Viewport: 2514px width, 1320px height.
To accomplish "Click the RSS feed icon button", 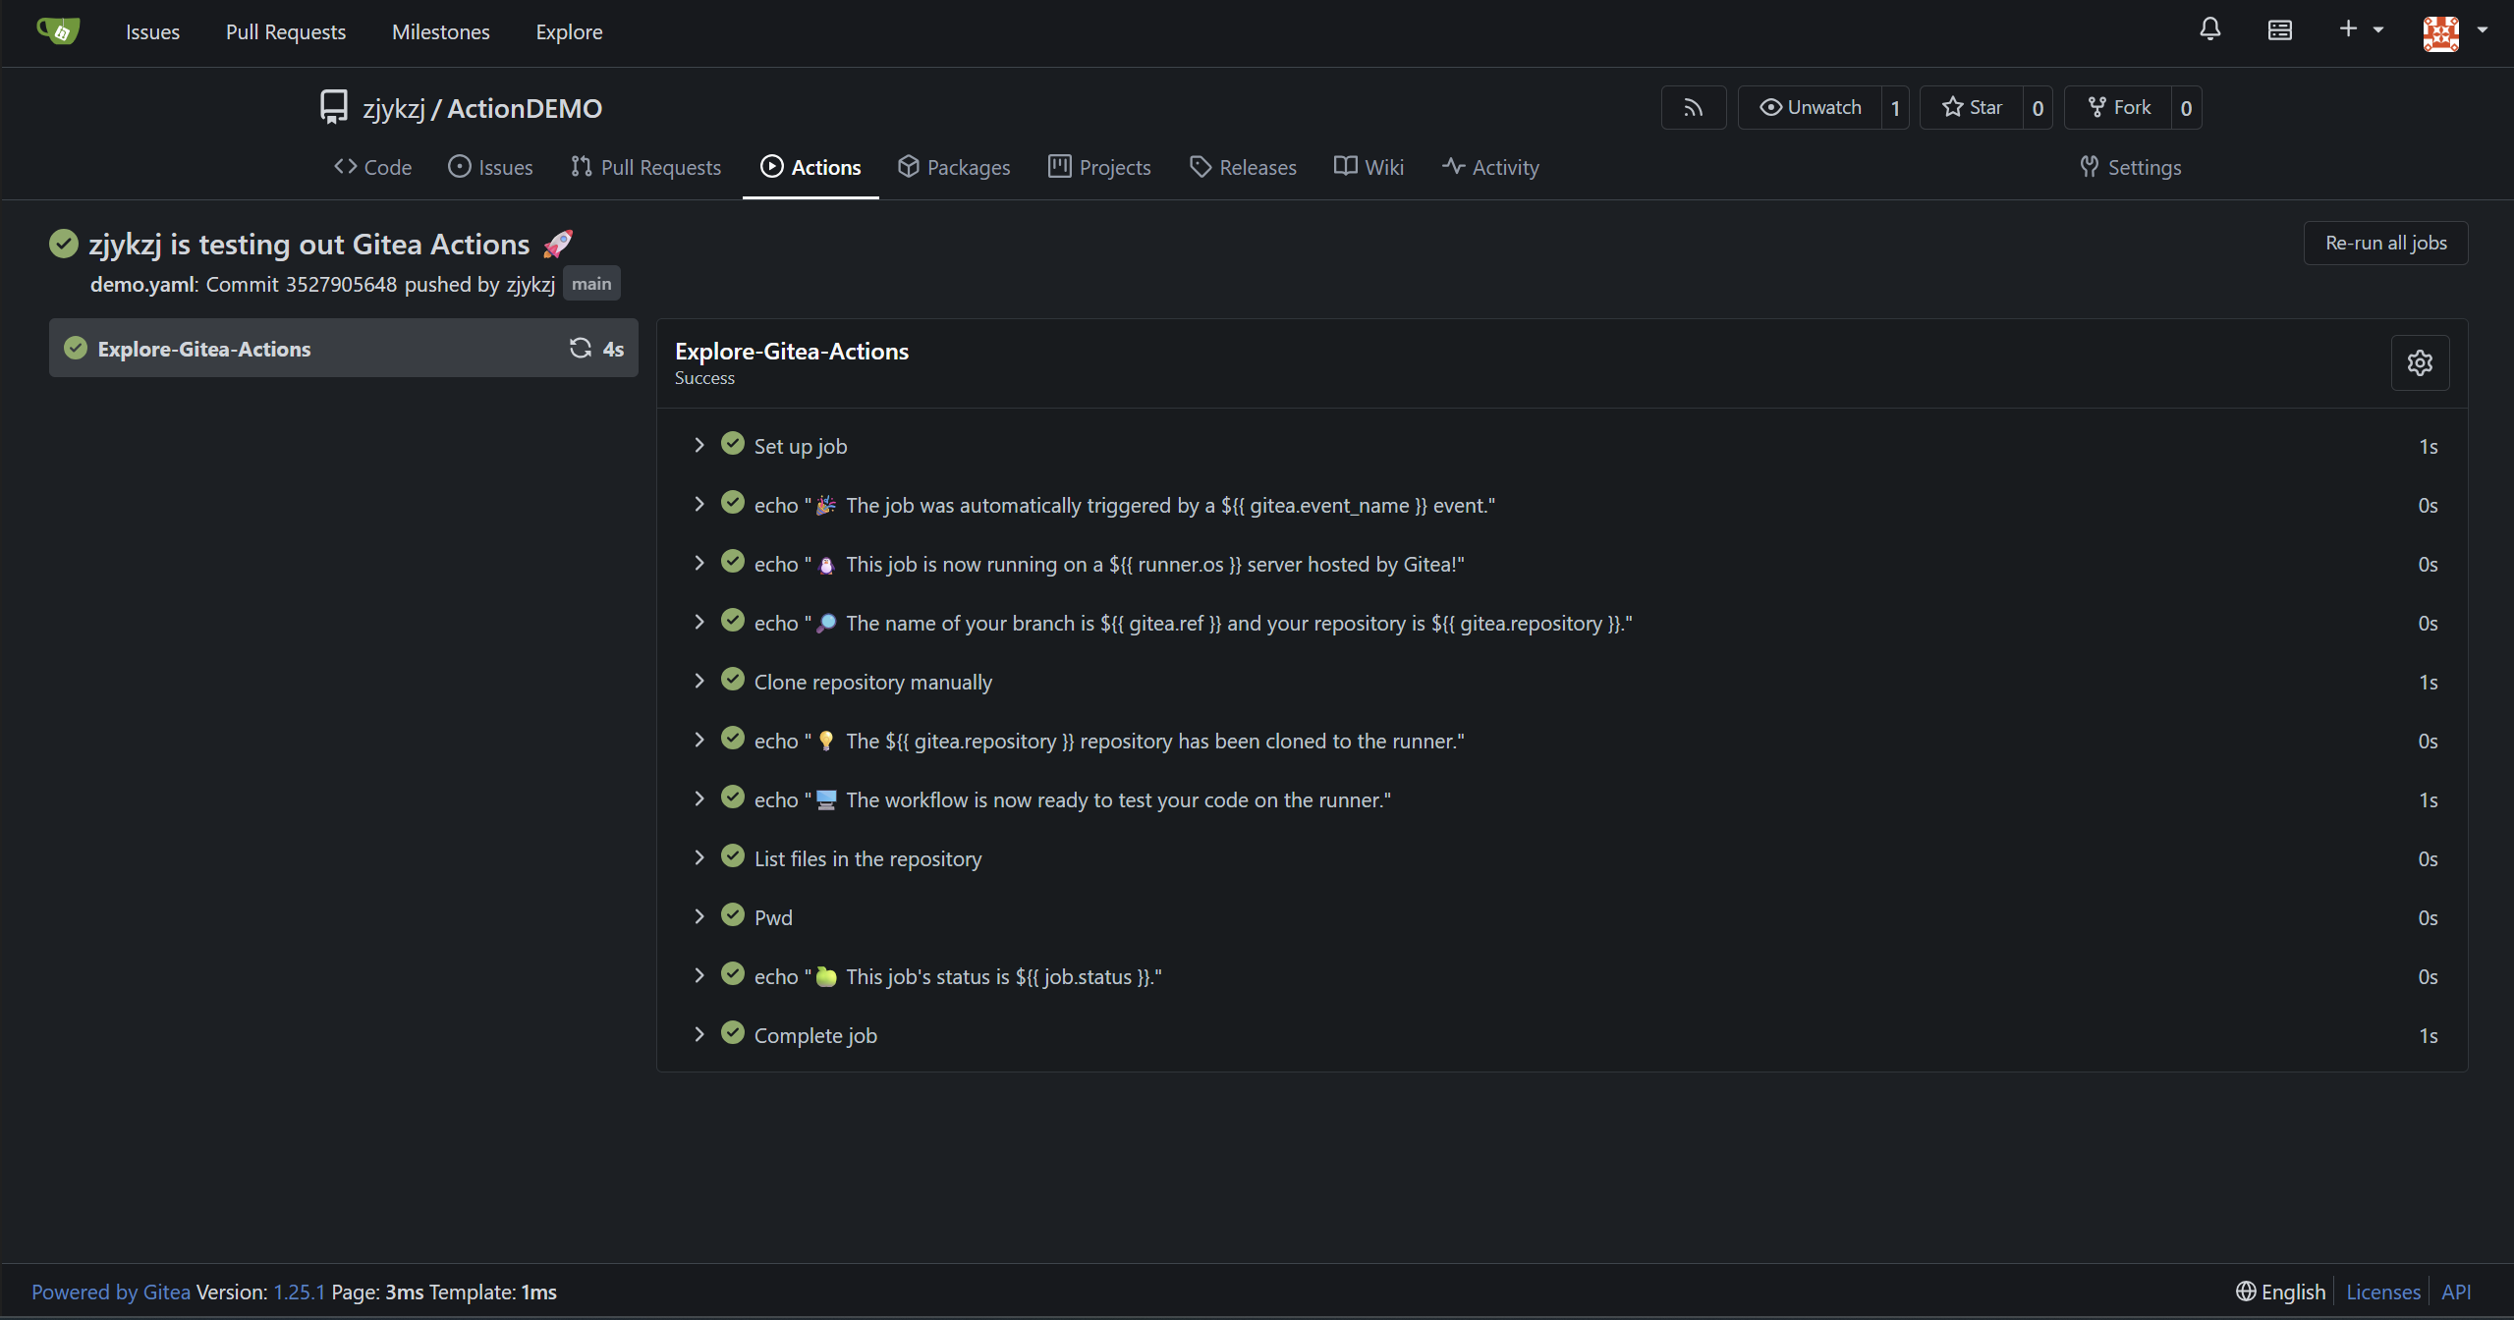I will pyautogui.click(x=1693, y=108).
